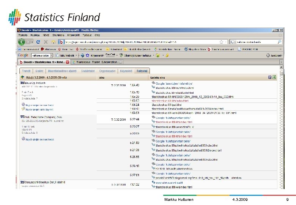Click Google 'asuntojen hintakehitys' referrer link
This screenshot has height=205, width=296.
click(x=174, y=84)
